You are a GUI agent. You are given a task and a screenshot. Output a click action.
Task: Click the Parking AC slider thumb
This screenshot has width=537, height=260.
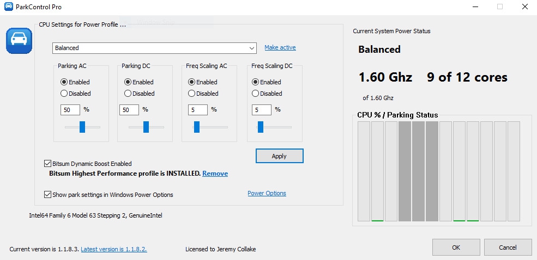coord(82,127)
